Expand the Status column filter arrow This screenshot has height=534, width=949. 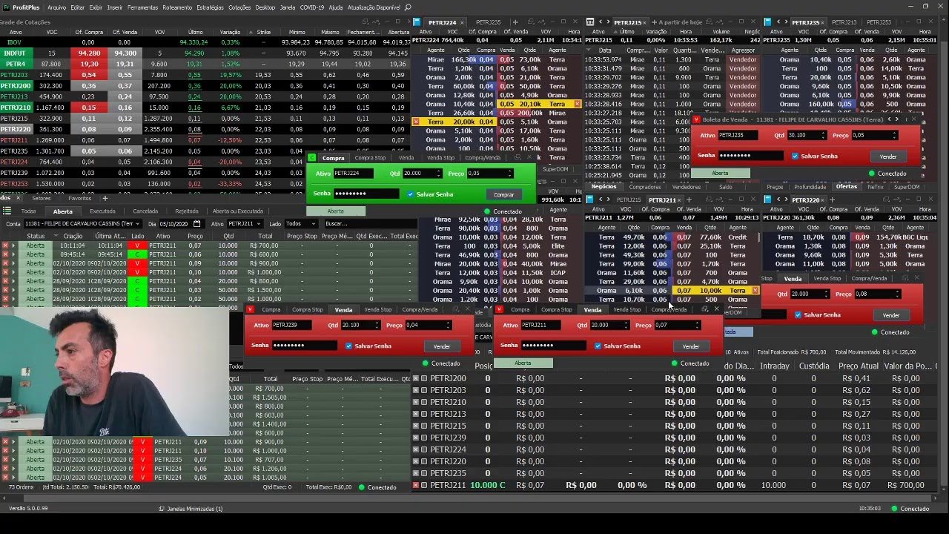tap(54, 236)
